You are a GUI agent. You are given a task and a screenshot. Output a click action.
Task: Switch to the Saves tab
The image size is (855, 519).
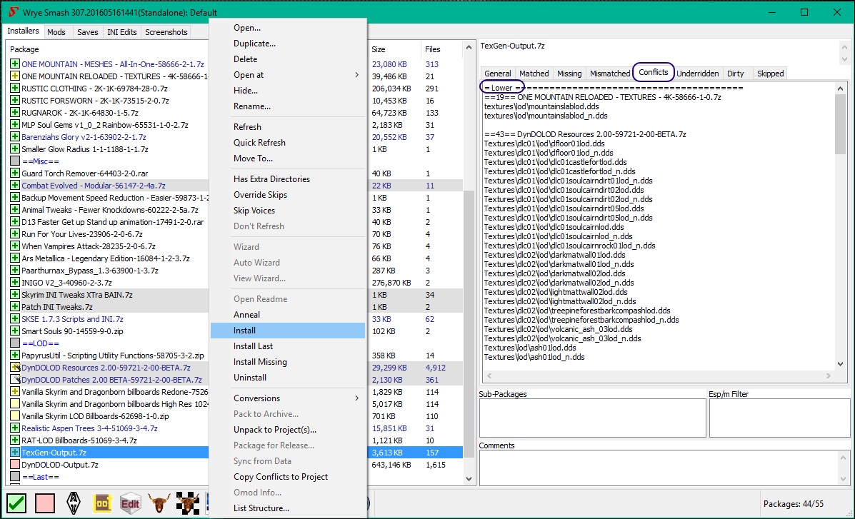pos(87,32)
